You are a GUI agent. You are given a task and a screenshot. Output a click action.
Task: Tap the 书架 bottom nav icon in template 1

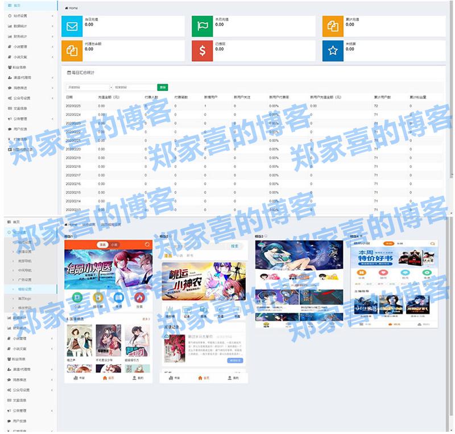[x=76, y=378]
